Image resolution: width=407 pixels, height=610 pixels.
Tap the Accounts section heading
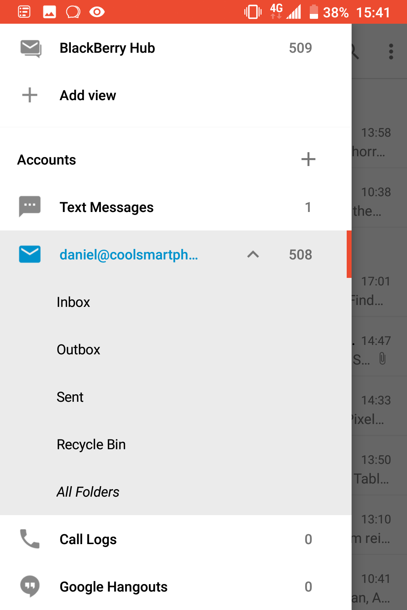click(x=47, y=160)
